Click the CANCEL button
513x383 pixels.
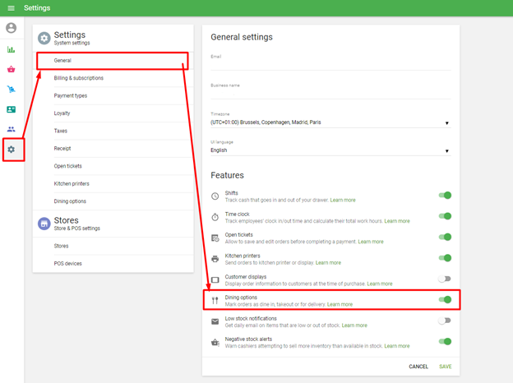coord(418,367)
